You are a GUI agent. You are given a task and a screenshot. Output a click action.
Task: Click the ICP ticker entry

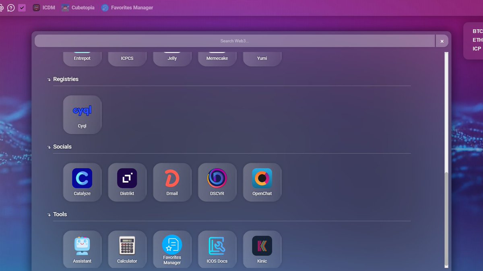click(477, 49)
